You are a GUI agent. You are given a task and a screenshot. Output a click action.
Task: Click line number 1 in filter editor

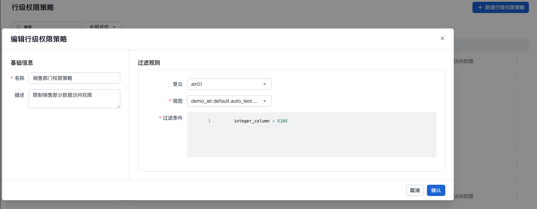(x=209, y=121)
